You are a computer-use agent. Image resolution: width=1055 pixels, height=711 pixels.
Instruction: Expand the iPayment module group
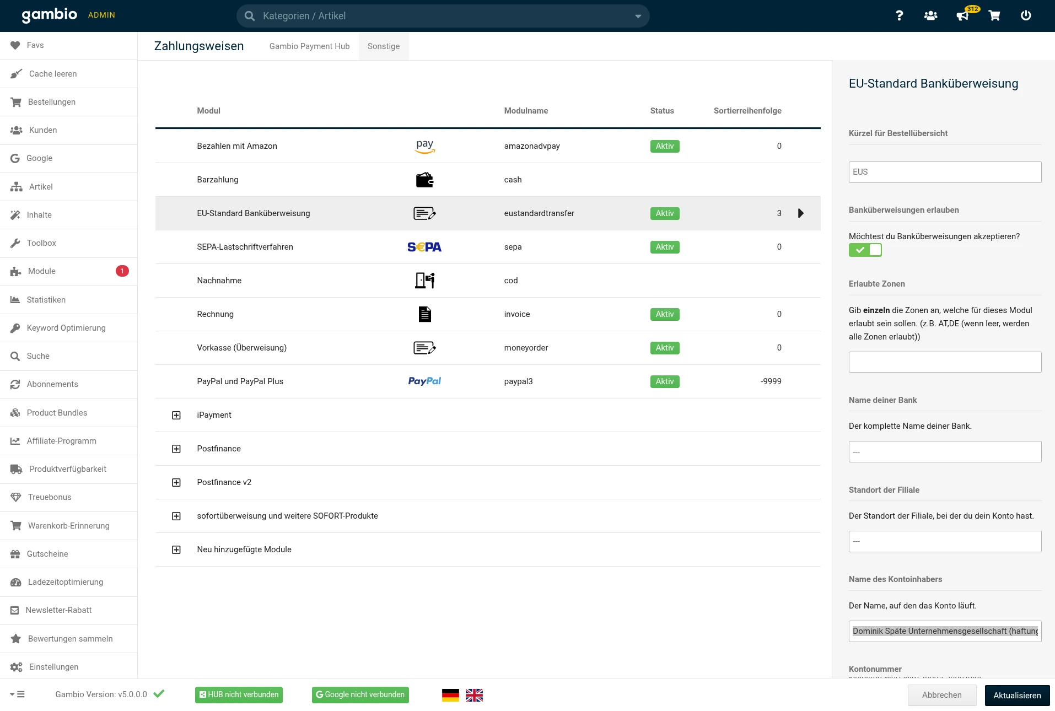tap(176, 415)
